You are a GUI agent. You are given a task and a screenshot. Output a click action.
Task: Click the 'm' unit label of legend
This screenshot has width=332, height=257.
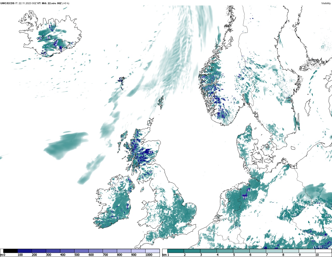click(x=1, y=255)
